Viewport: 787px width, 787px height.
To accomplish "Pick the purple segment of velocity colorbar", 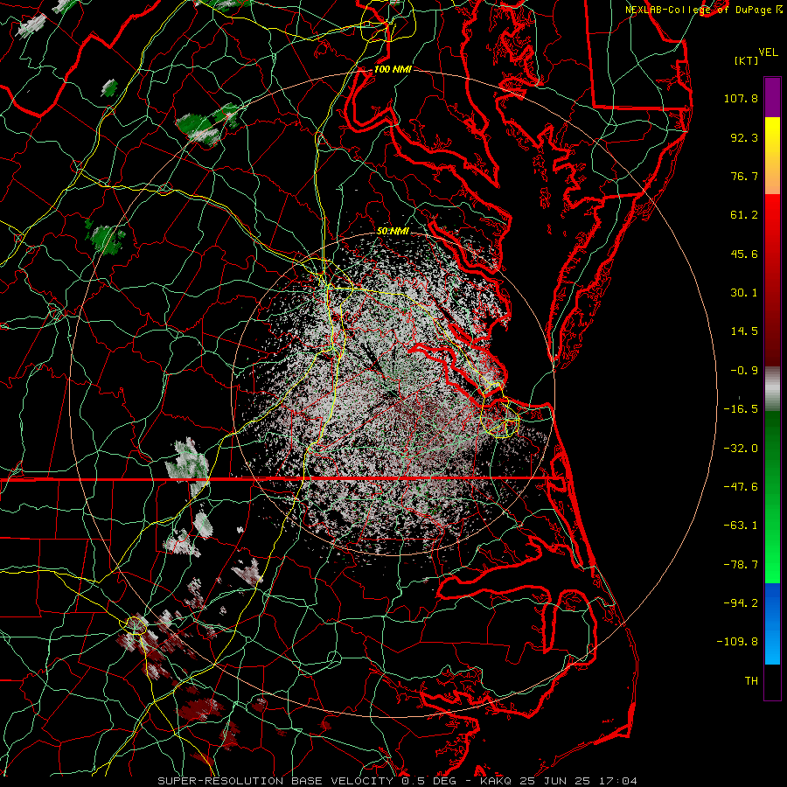I will coord(772,97).
